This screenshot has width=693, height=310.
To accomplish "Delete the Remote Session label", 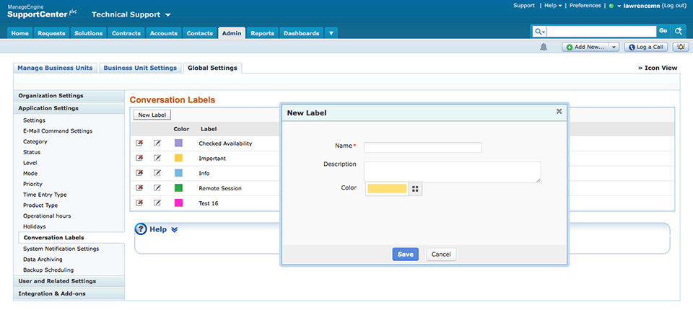I will point(139,188).
